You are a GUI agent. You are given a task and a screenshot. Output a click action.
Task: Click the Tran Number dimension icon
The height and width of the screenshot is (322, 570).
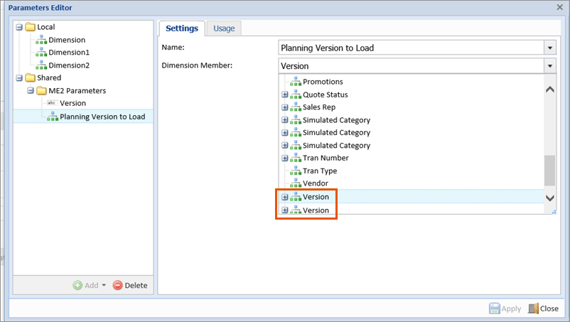(296, 158)
